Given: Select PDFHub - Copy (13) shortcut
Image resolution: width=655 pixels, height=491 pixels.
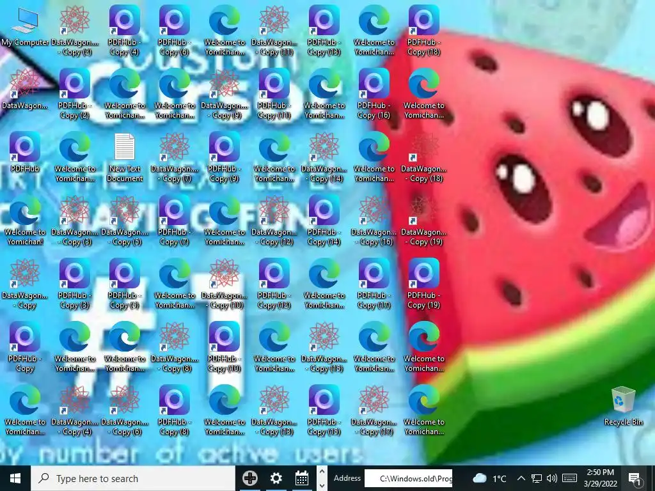Looking at the screenshot, I should [324, 31].
